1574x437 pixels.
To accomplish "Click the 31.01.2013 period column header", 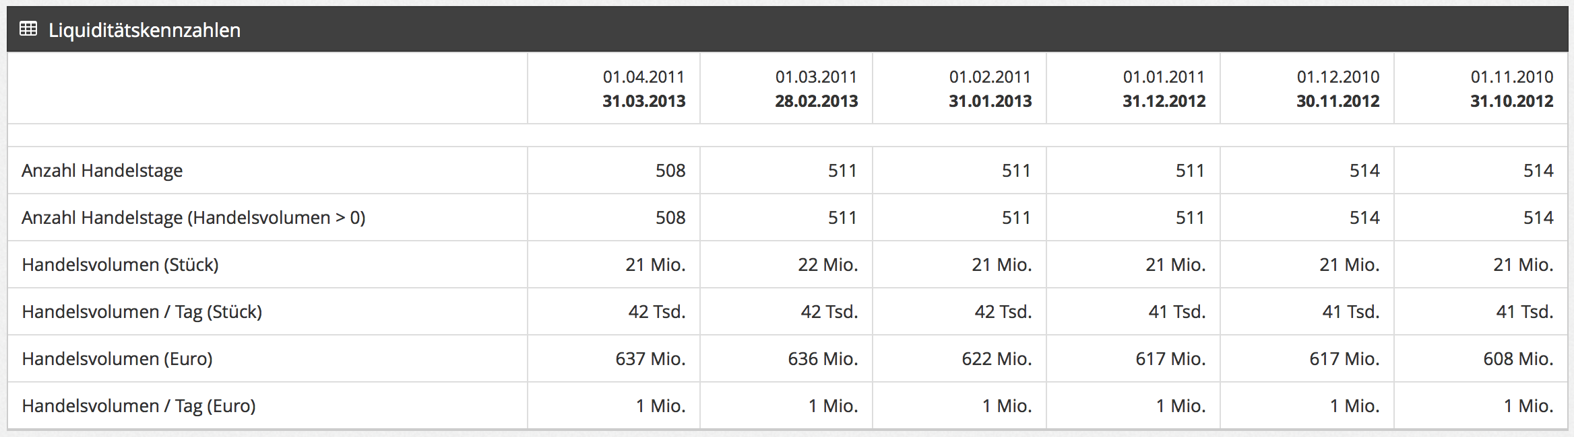I will 990,89.
